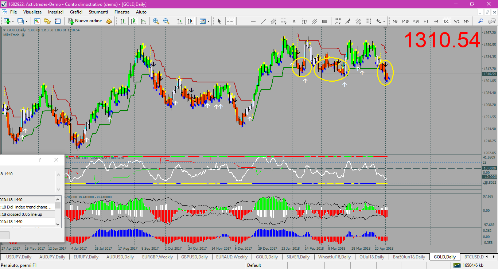The width and height of the screenshot is (498, 269).
Task: Expand the Profiles dropdown arrow
Action: pos(26,21)
